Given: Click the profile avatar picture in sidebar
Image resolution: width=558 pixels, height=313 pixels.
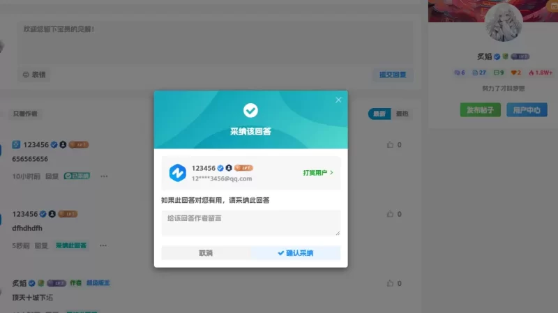Looking at the screenshot, I should (503, 24).
